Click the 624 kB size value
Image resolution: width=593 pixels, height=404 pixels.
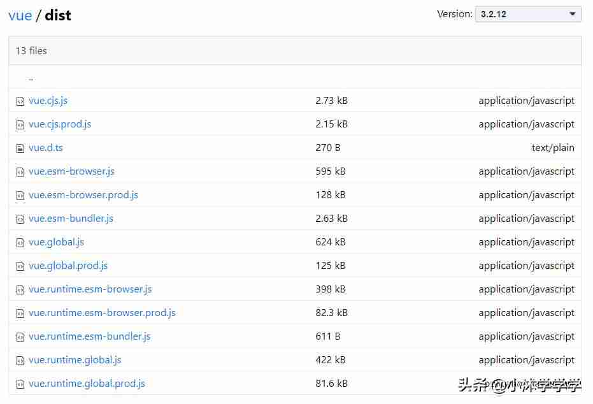[331, 242]
